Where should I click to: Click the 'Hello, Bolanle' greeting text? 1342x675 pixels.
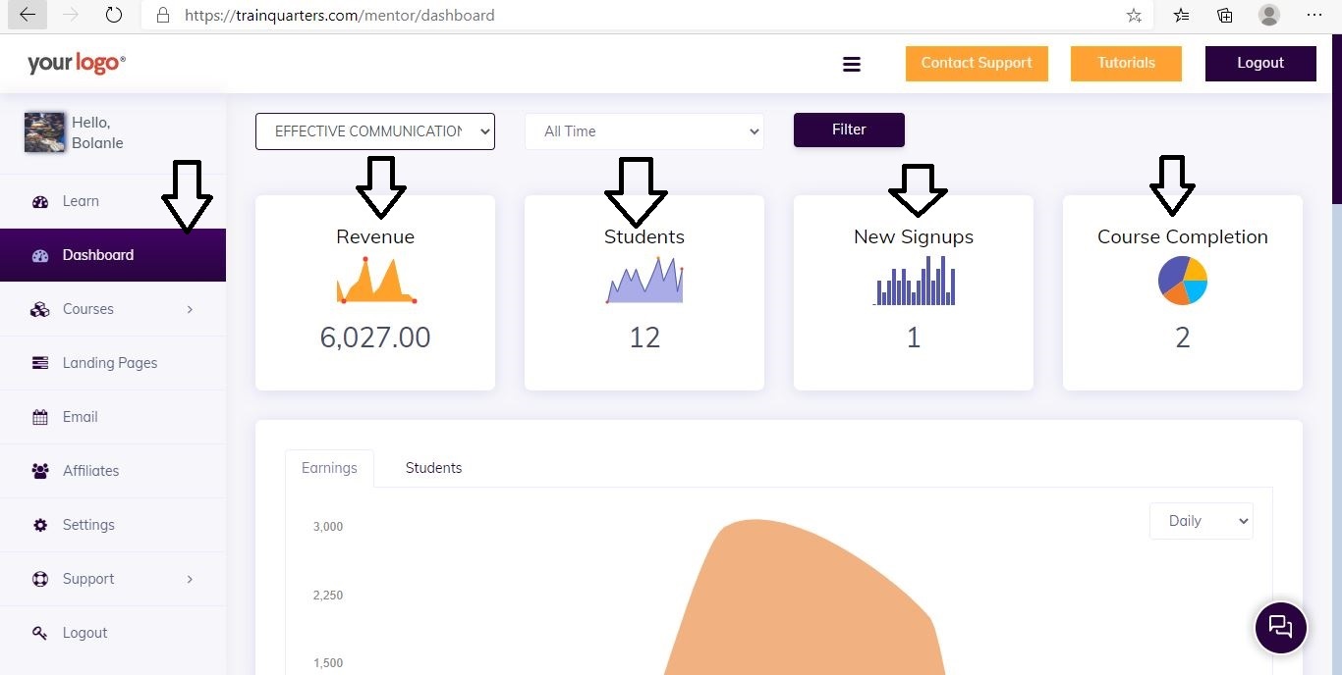(97, 132)
